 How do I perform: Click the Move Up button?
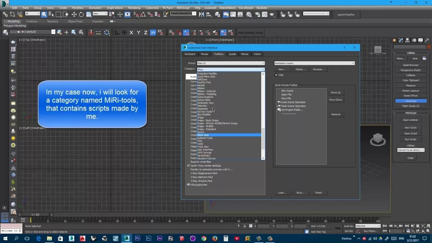[x=336, y=92]
